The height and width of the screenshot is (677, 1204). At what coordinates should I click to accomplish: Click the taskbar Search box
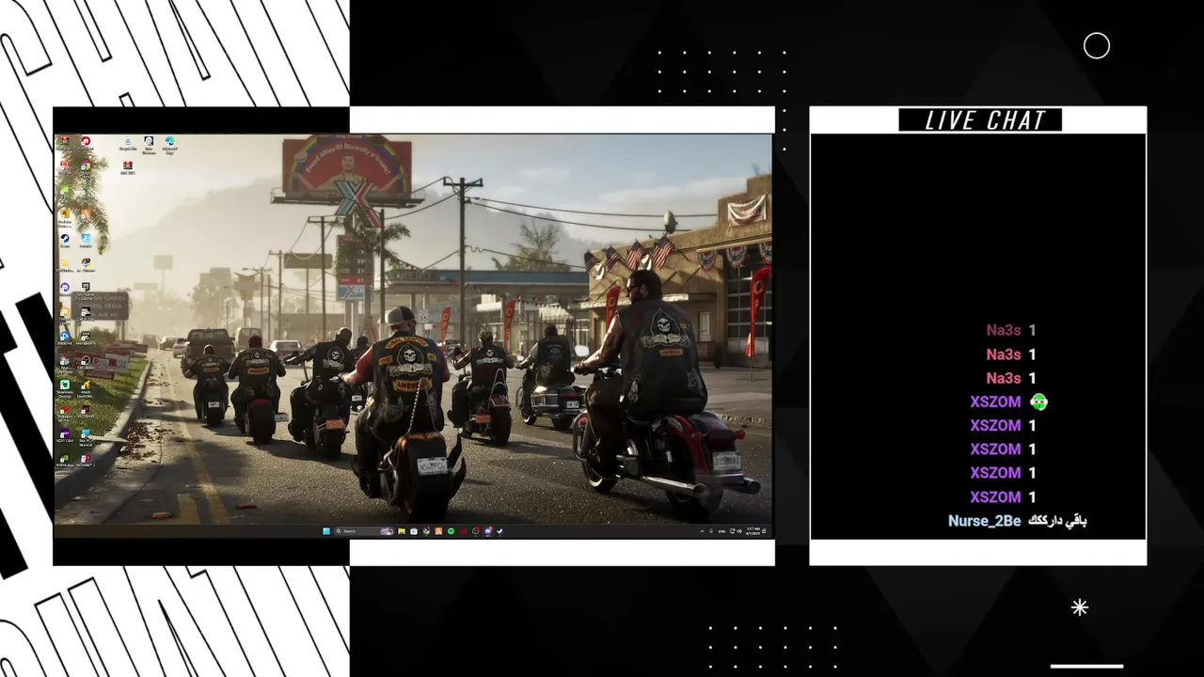coord(364,531)
